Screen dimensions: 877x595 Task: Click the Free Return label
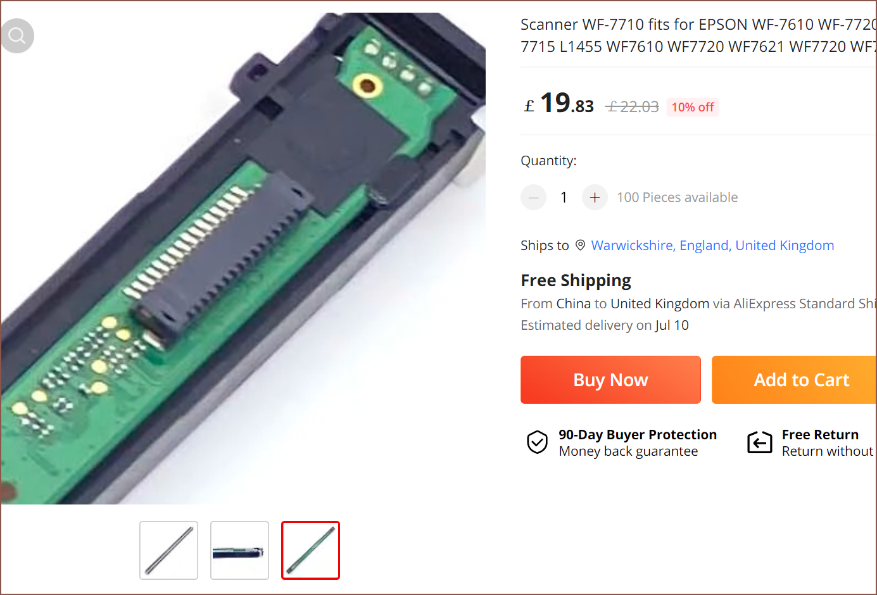820,435
